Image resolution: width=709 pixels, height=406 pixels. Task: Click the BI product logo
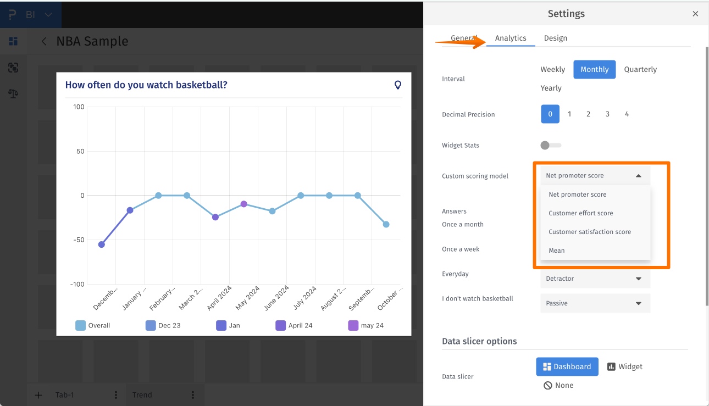pos(13,15)
